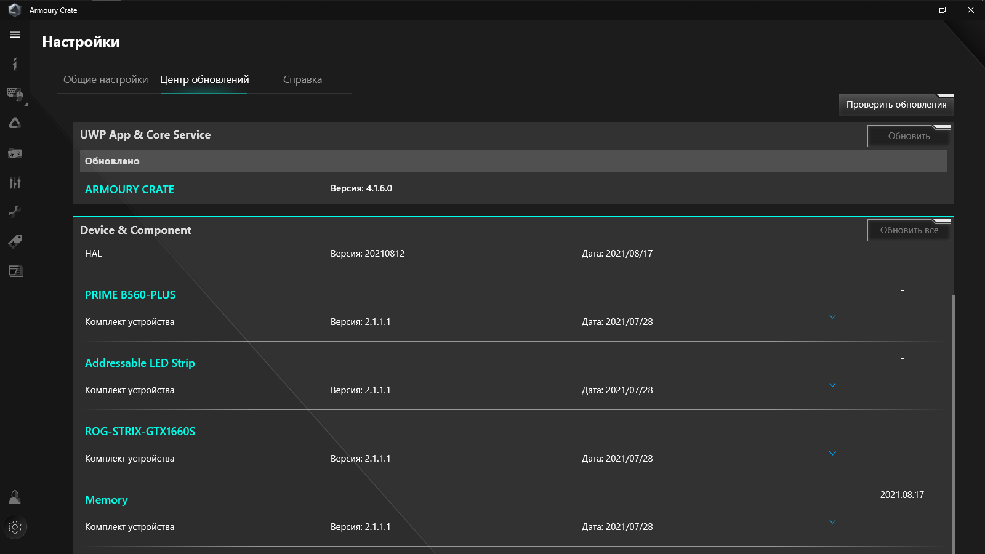Open the Справка tab

(302, 79)
